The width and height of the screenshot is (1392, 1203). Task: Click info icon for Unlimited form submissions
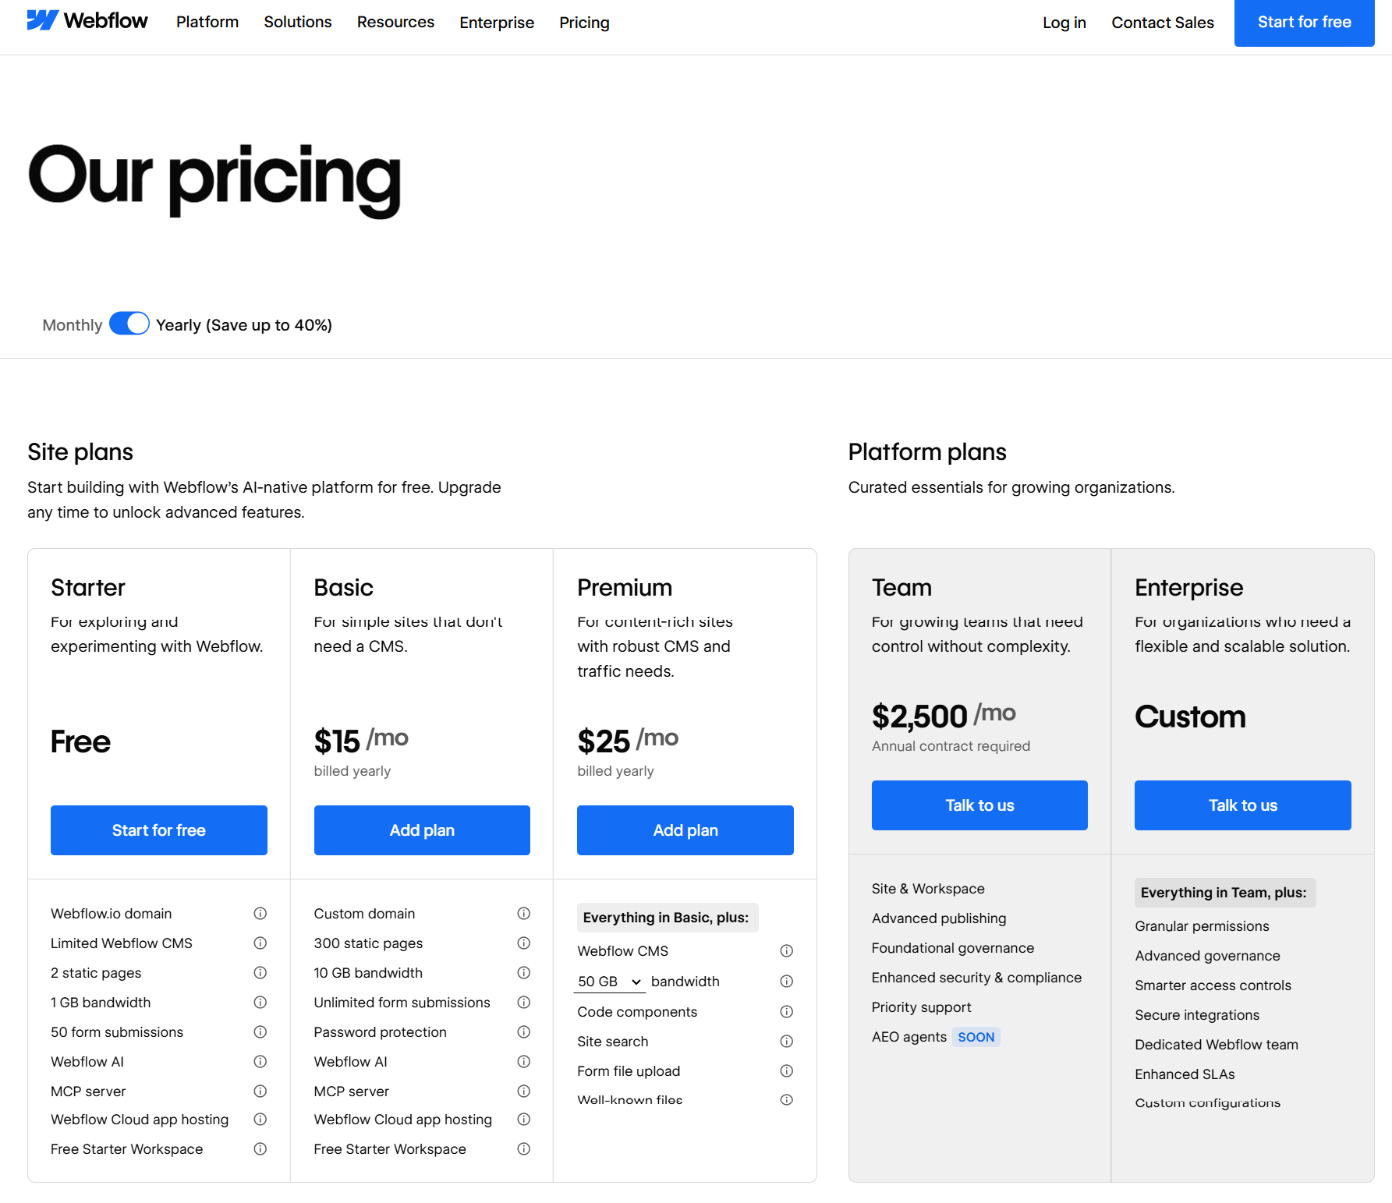[524, 1002]
